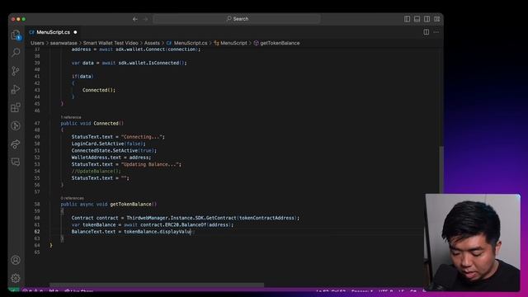Open the Assets breadcrumb
This screenshot has width=528, height=297.
coord(152,43)
